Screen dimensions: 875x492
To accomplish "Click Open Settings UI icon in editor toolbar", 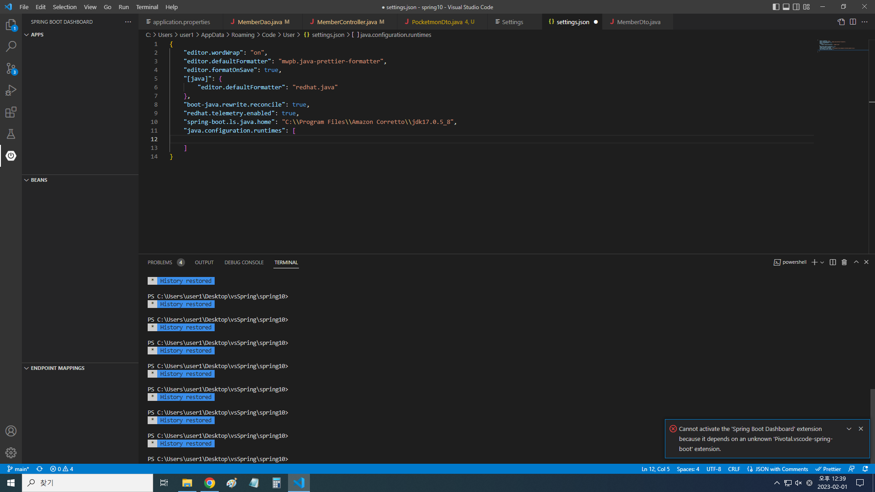I will click(841, 22).
